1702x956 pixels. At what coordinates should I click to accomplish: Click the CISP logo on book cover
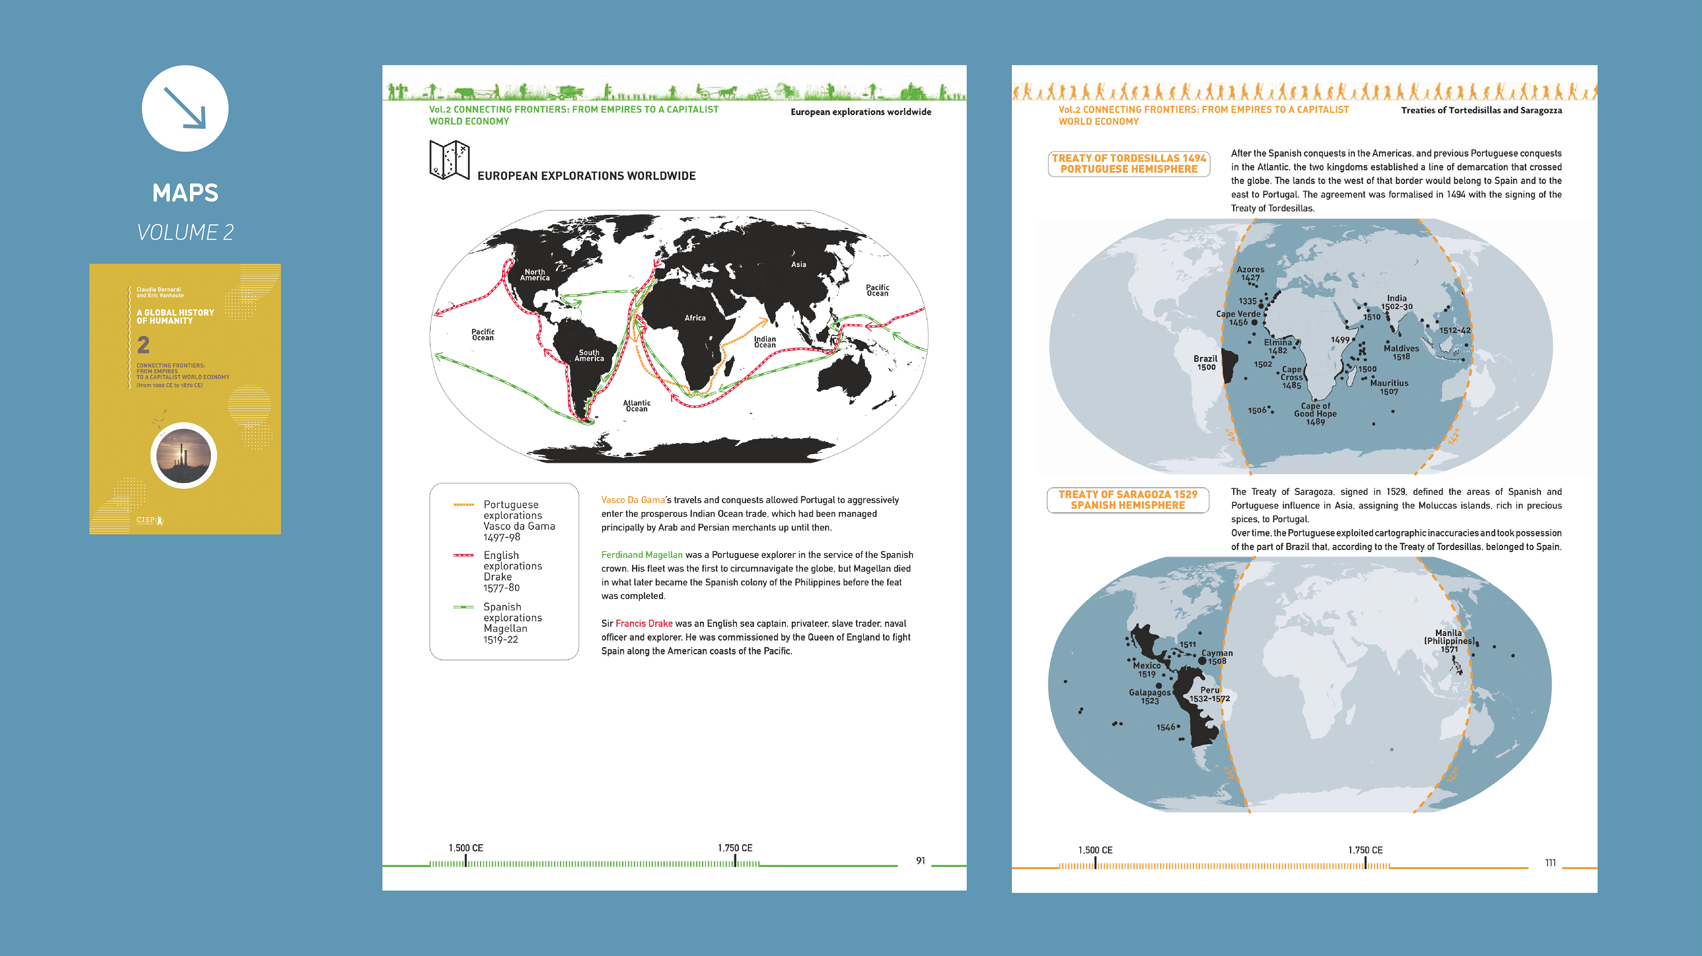tap(149, 520)
